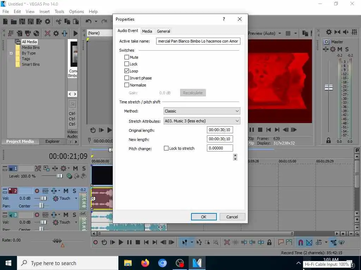This screenshot has width=361, height=270.
Task: Click the Undo arrow icon
Action: (x=88, y=21)
